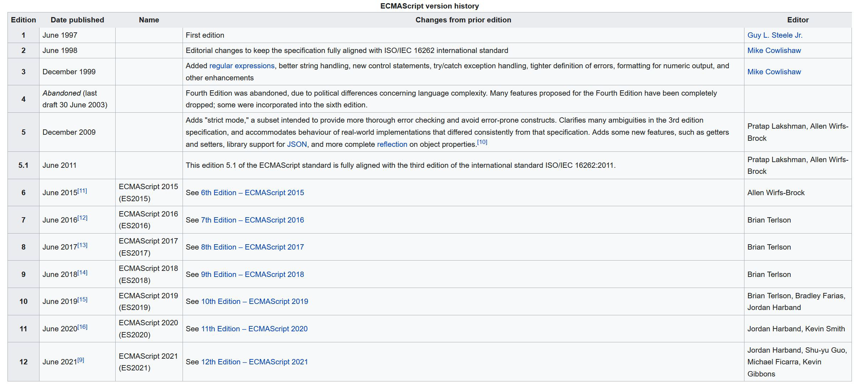Click citation [9] beside June 2021
The height and width of the screenshot is (385, 864).
coord(81,360)
